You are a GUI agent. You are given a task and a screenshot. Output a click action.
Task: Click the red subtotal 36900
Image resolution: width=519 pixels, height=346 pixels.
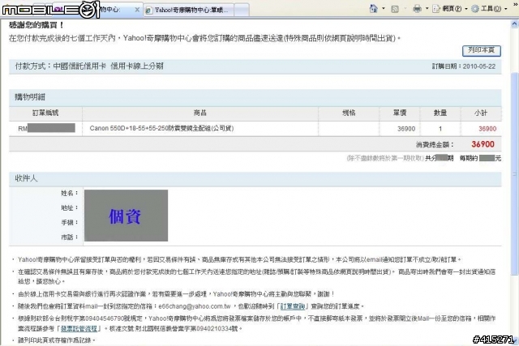click(x=487, y=129)
